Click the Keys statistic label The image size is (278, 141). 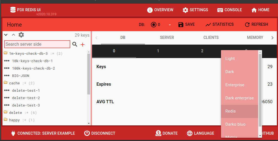(101, 67)
